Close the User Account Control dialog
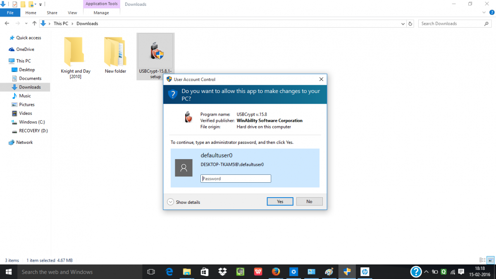The height and width of the screenshot is (279, 496). point(321,79)
